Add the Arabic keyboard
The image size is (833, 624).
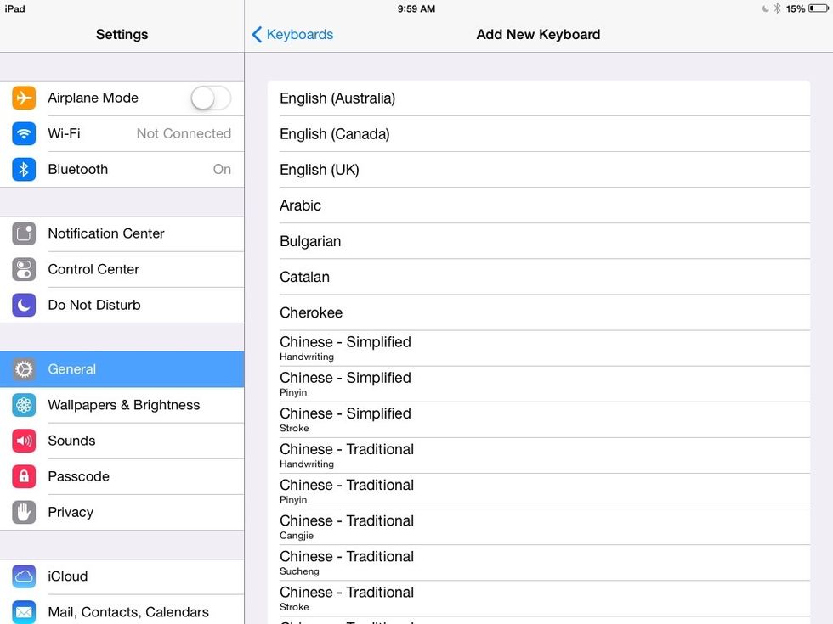(x=539, y=205)
